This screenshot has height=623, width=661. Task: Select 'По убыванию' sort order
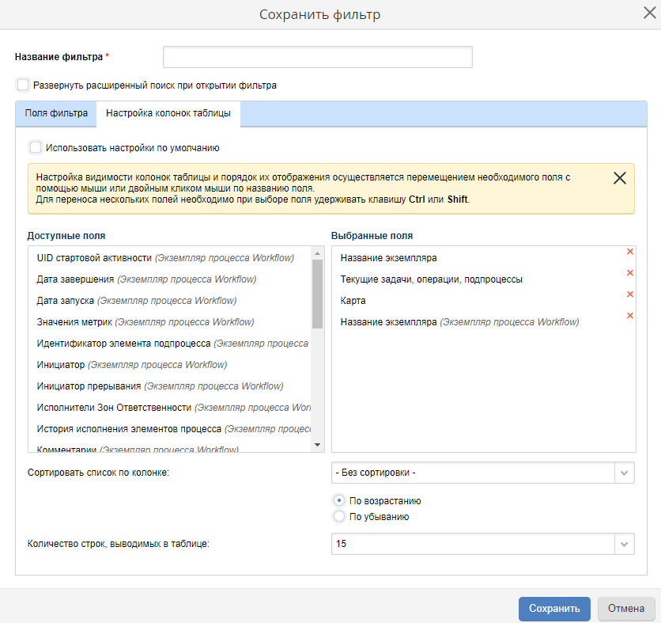(x=339, y=517)
